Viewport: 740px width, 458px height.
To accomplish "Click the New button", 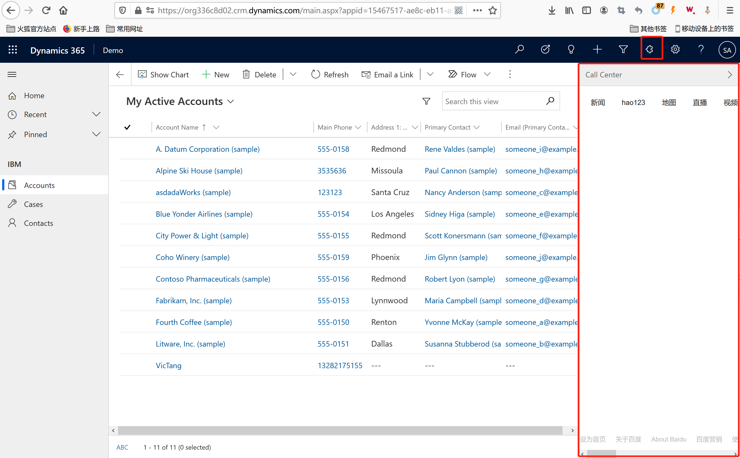I will pyautogui.click(x=215, y=74).
